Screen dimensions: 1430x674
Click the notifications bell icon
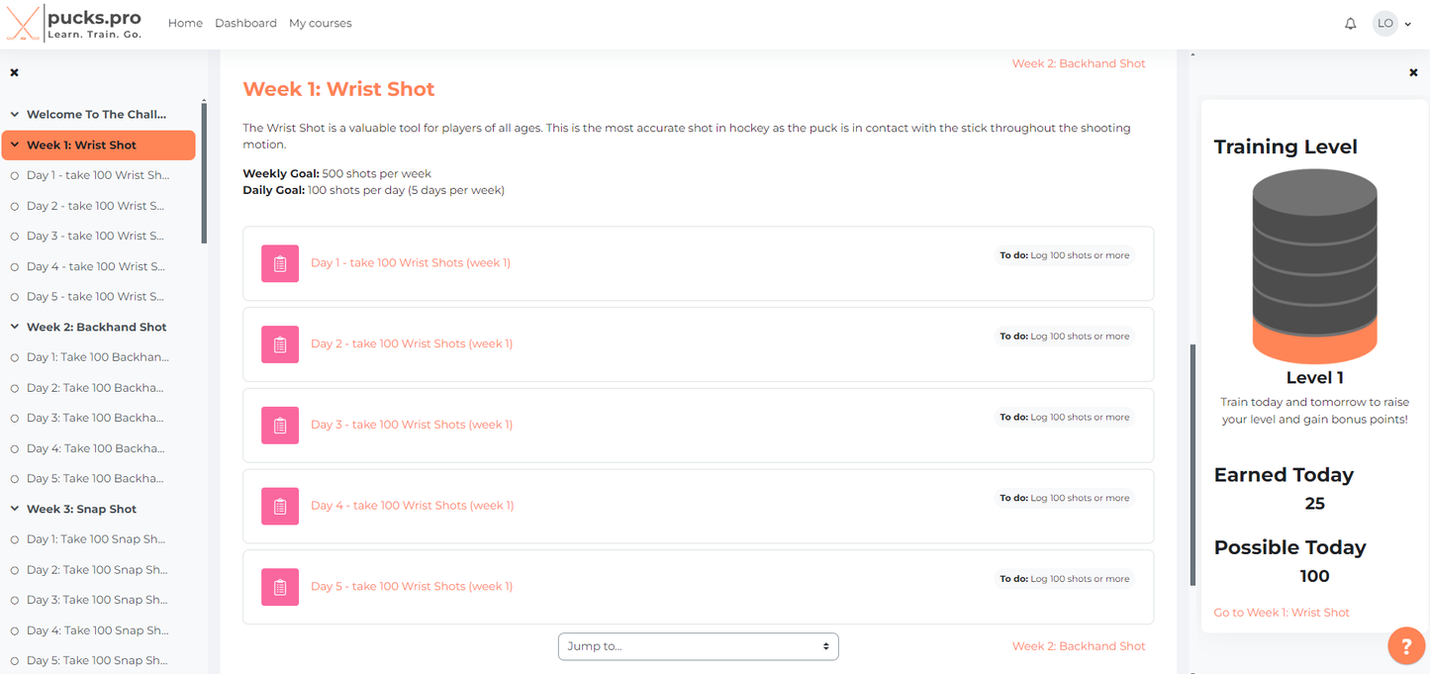pyautogui.click(x=1350, y=24)
